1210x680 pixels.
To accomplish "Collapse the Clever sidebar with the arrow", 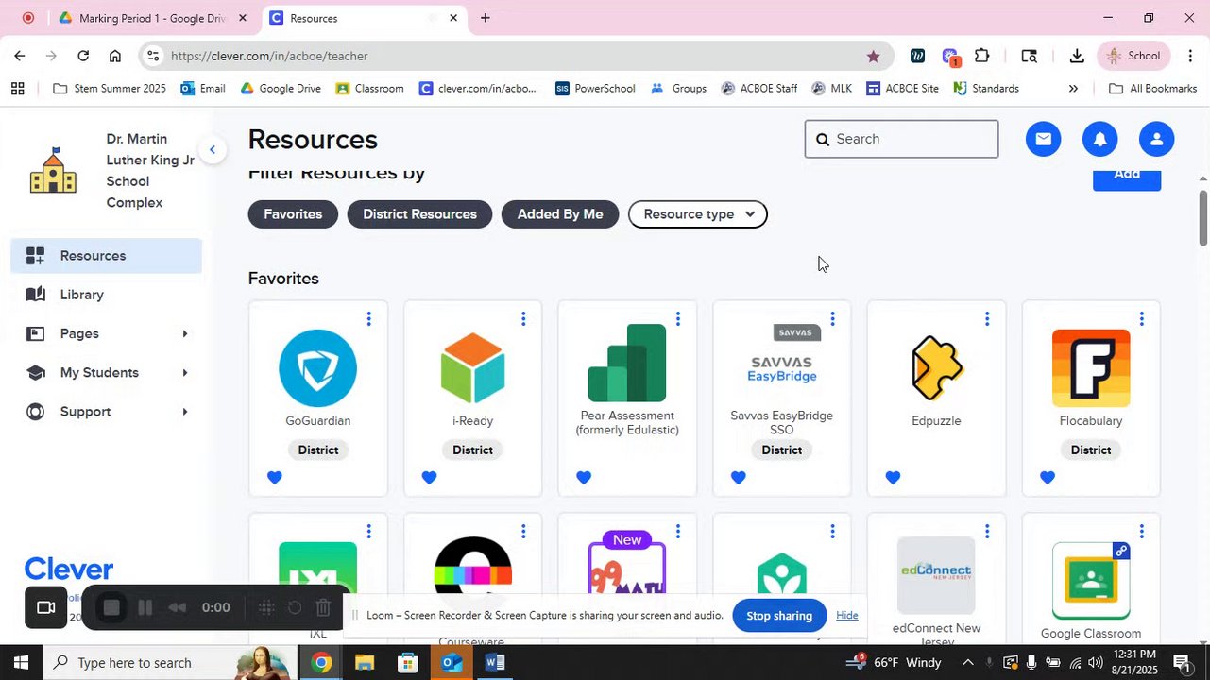I will (x=213, y=150).
